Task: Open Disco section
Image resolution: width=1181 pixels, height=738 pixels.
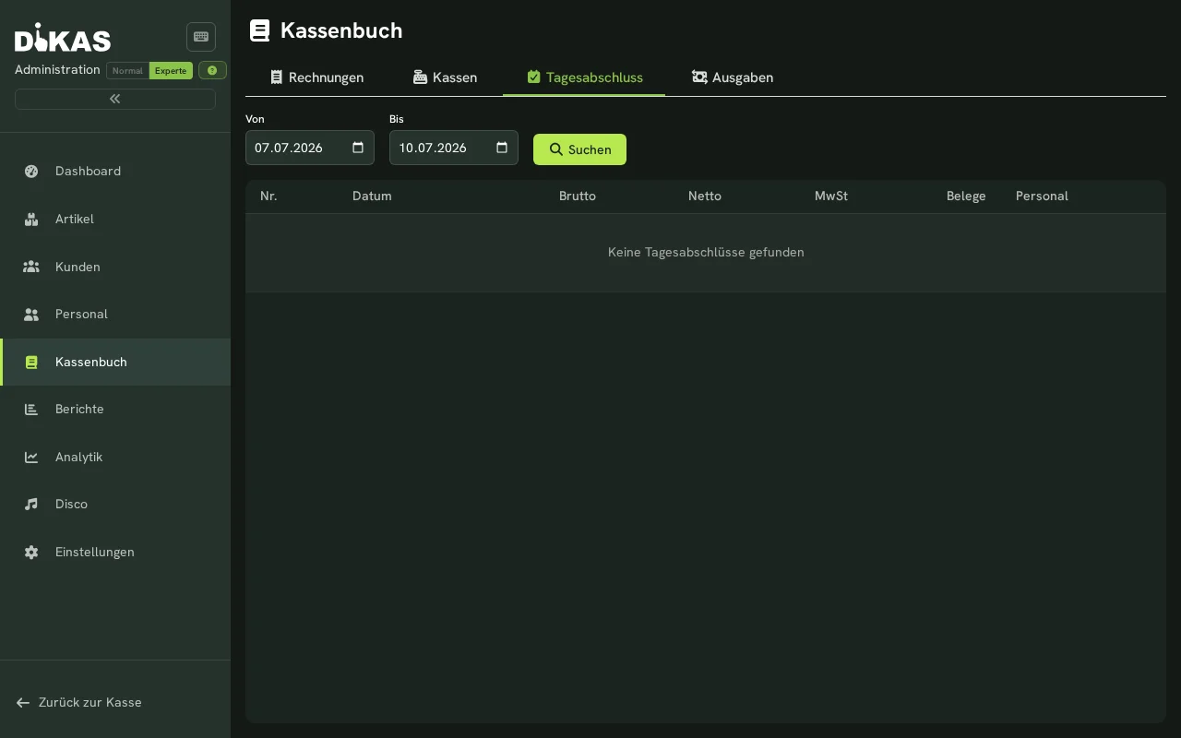Action: tap(115, 504)
